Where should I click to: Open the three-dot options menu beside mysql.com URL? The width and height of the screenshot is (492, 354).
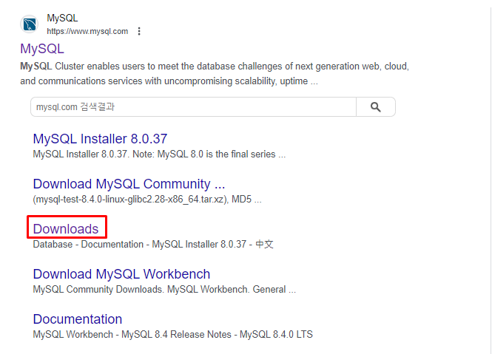[139, 31]
